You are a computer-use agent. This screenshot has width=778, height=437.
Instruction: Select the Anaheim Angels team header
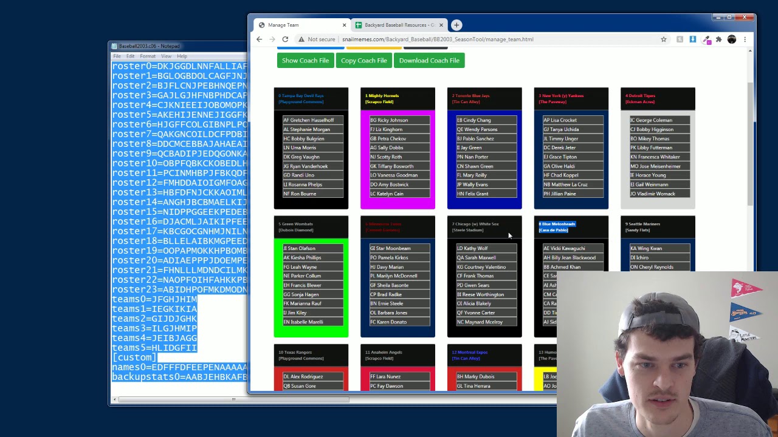[398, 355]
